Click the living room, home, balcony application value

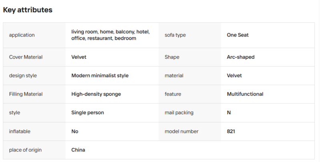click(x=110, y=35)
